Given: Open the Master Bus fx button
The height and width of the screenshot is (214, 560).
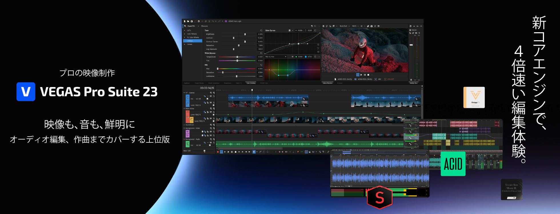Looking at the screenshot, I should tap(410, 33).
